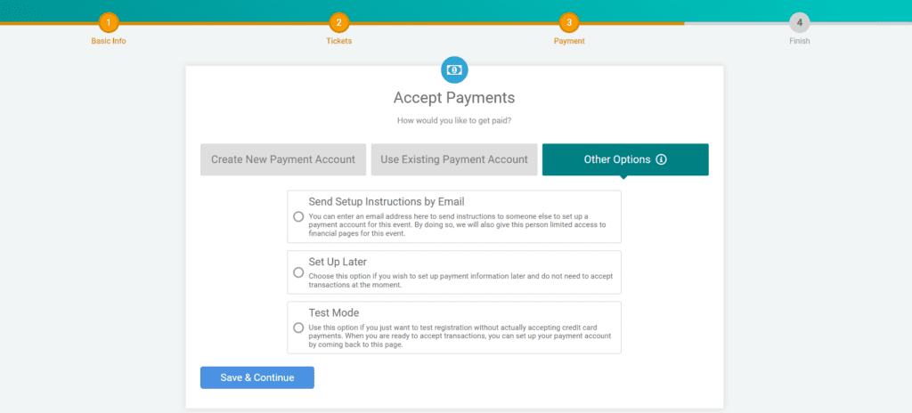912x413 pixels.
Task: Click the orange progress bar between steps 2 and 3
Action: [x=453, y=23]
